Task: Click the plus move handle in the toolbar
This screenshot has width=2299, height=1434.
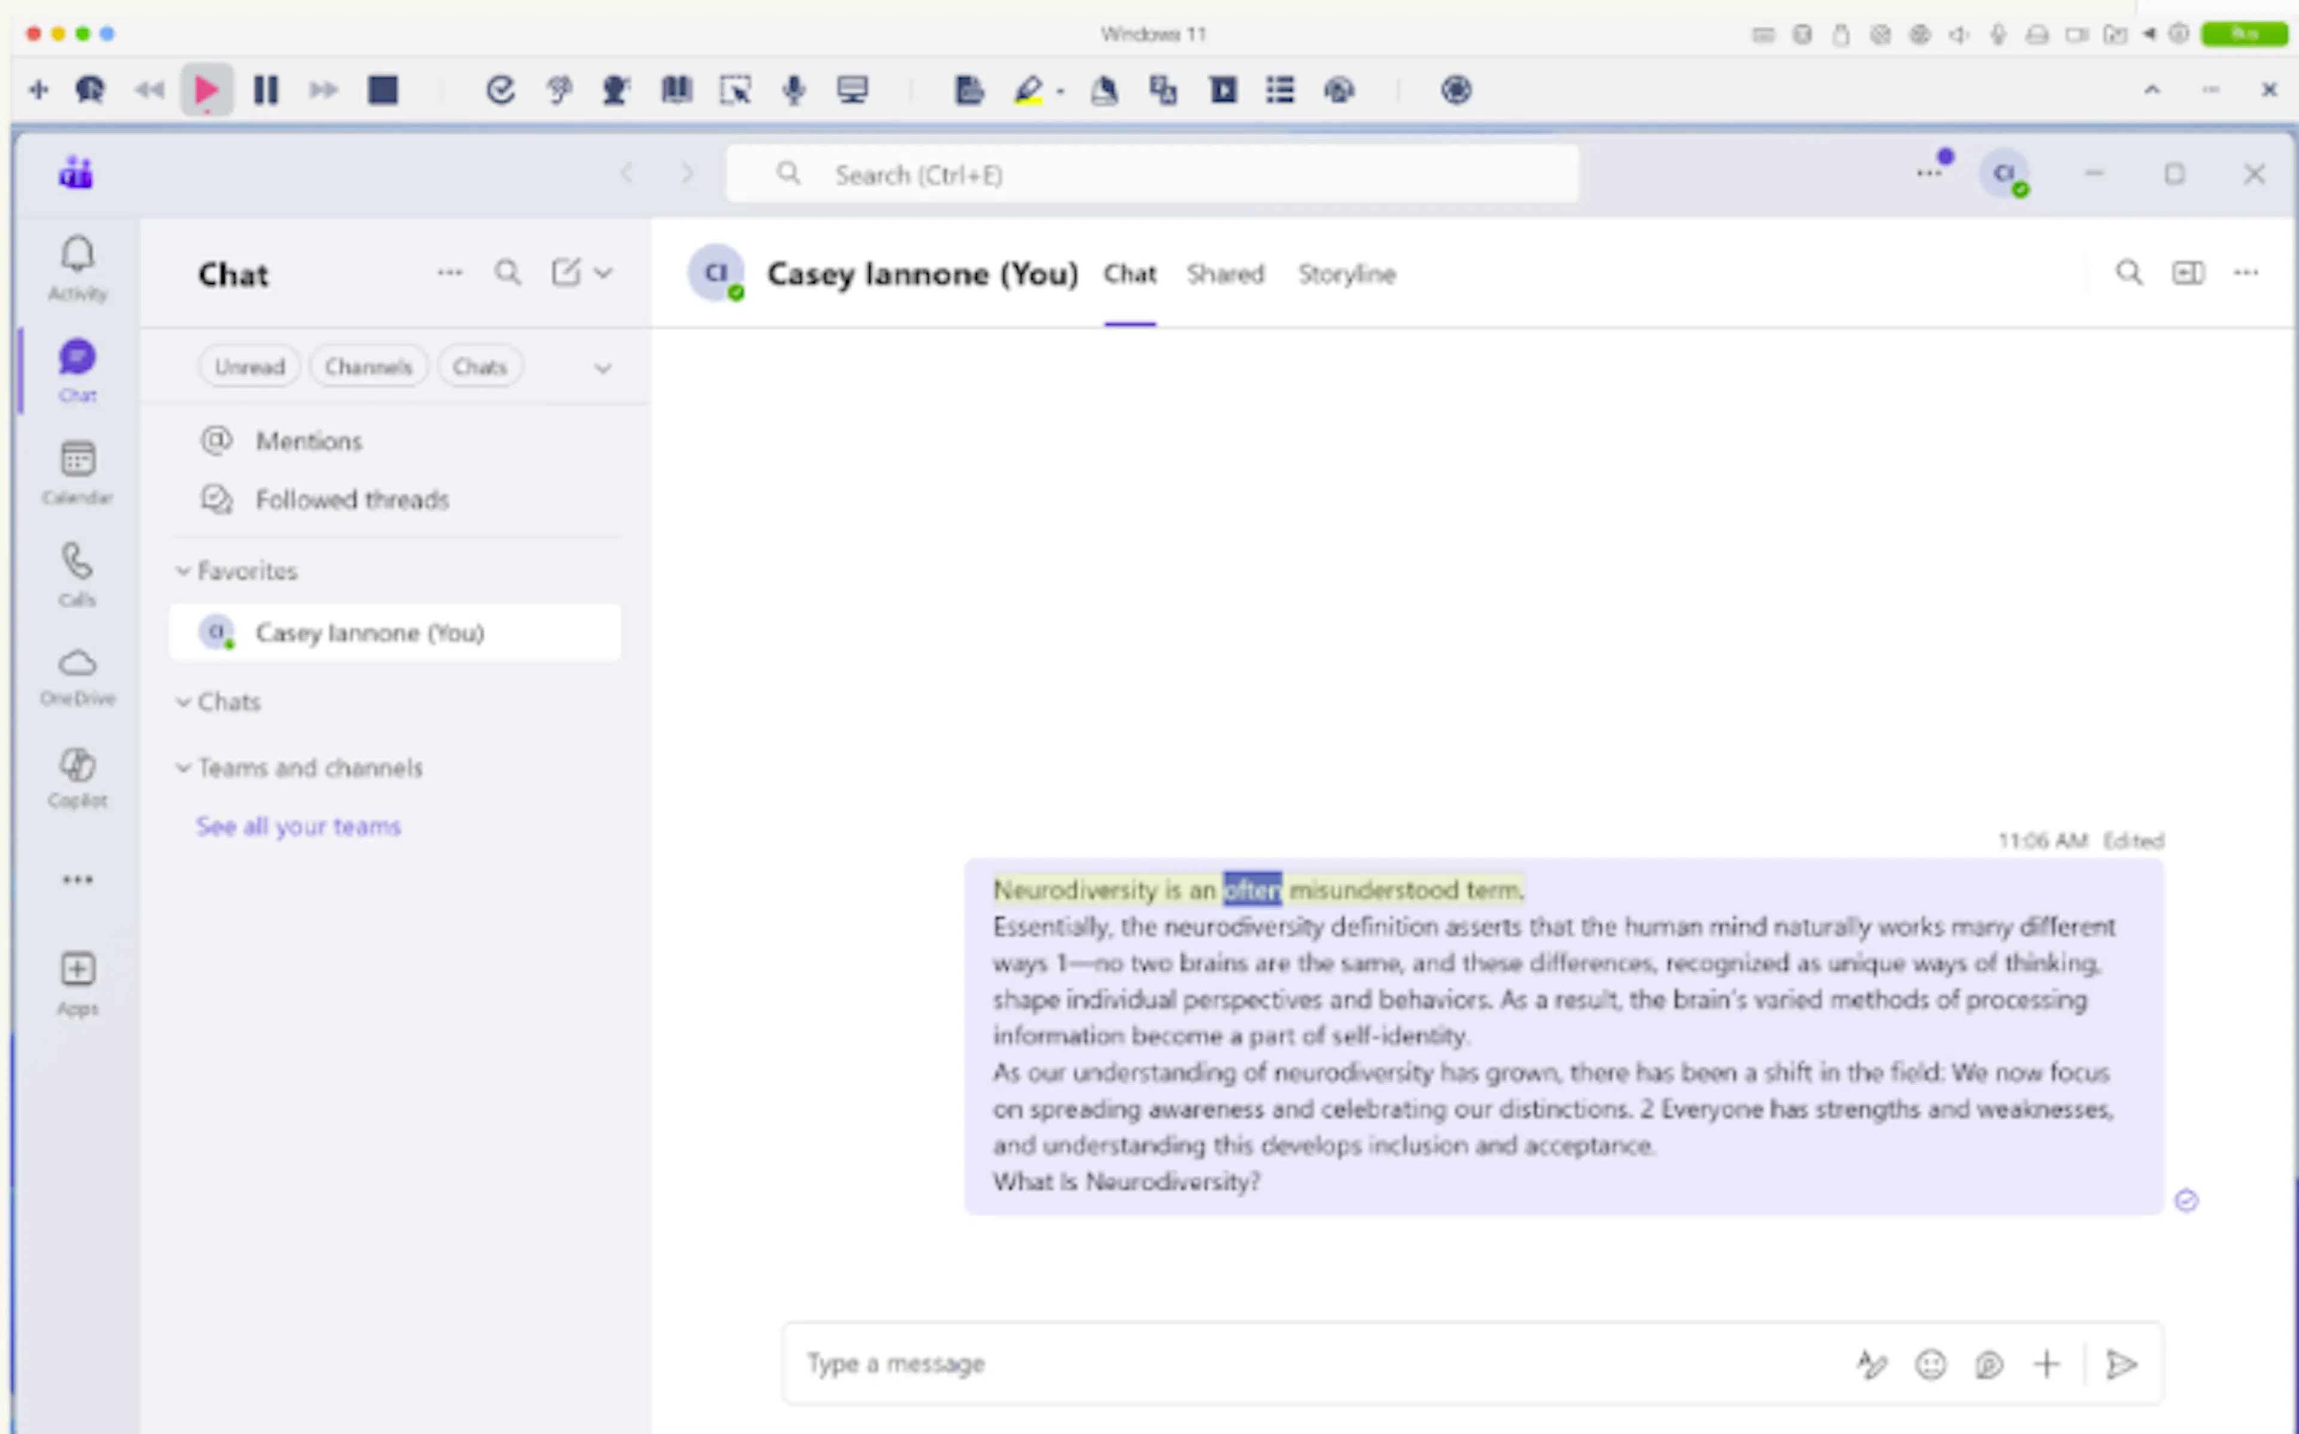Action: pos(39,90)
